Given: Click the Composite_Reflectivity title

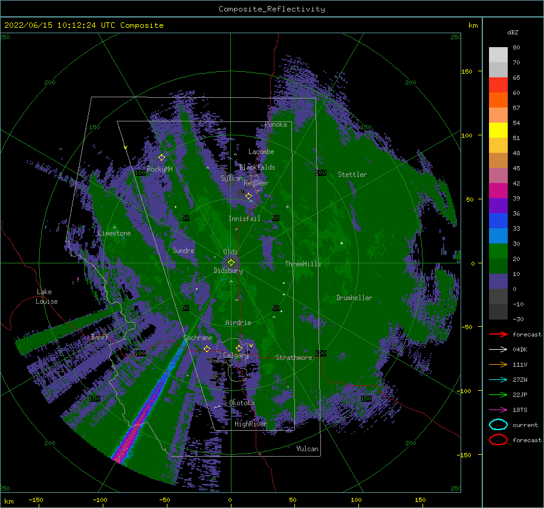Looking at the screenshot, I should coord(272,9).
